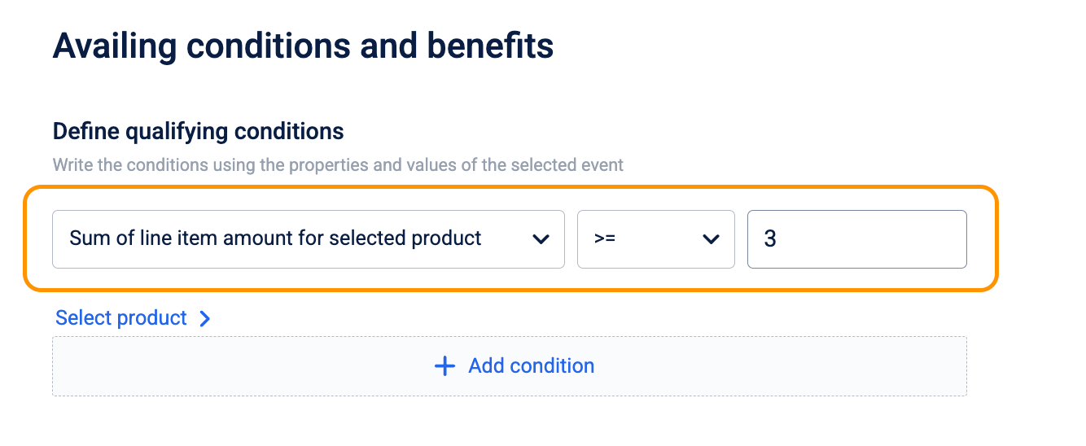1086x446 pixels.
Task: Click the 'Availing conditions and benefits' heading
Action: pos(303,46)
